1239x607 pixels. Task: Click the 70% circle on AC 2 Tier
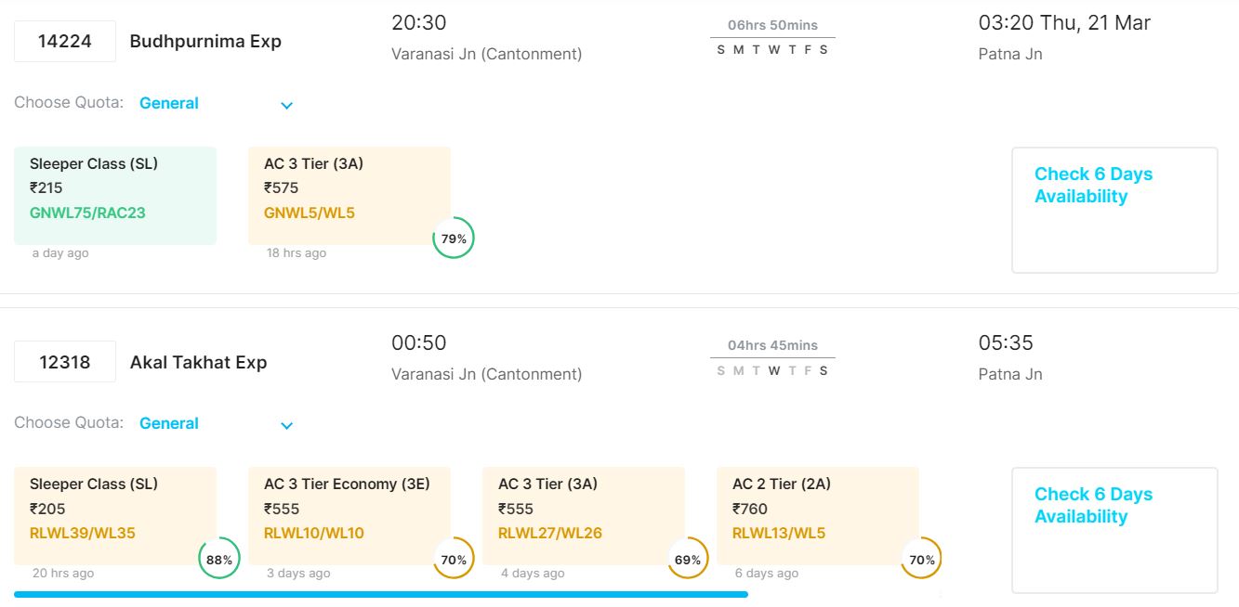point(922,559)
